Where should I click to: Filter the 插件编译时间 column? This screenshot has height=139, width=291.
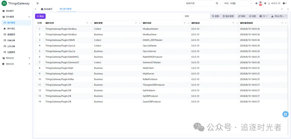pos(282,23)
